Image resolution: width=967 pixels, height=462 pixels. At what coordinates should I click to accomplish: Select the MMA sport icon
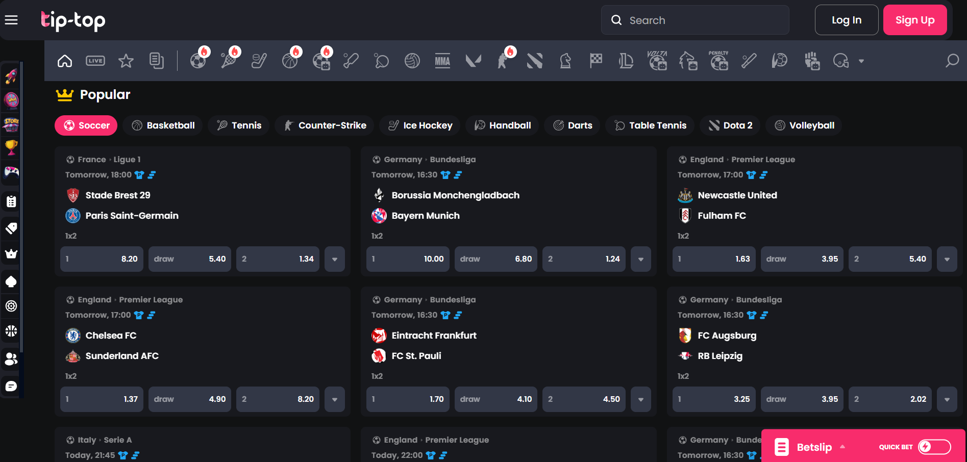443,61
